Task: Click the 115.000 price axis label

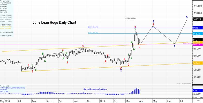Action: 198,6
